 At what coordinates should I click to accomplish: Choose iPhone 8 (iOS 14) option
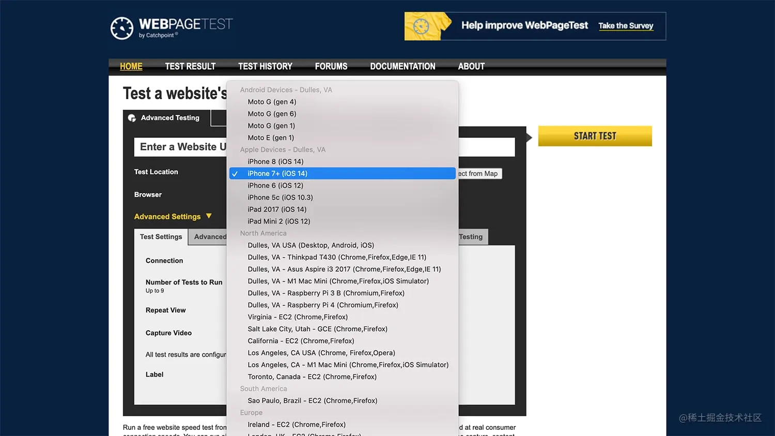point(342,161)
